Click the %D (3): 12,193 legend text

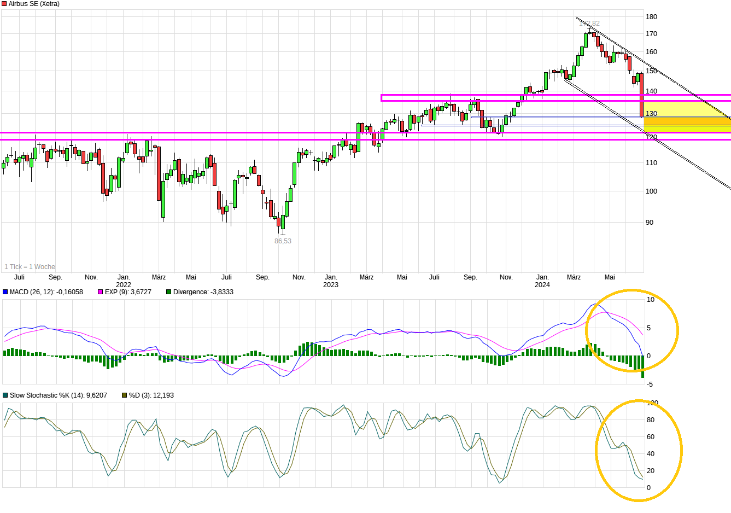click(151, 394)
